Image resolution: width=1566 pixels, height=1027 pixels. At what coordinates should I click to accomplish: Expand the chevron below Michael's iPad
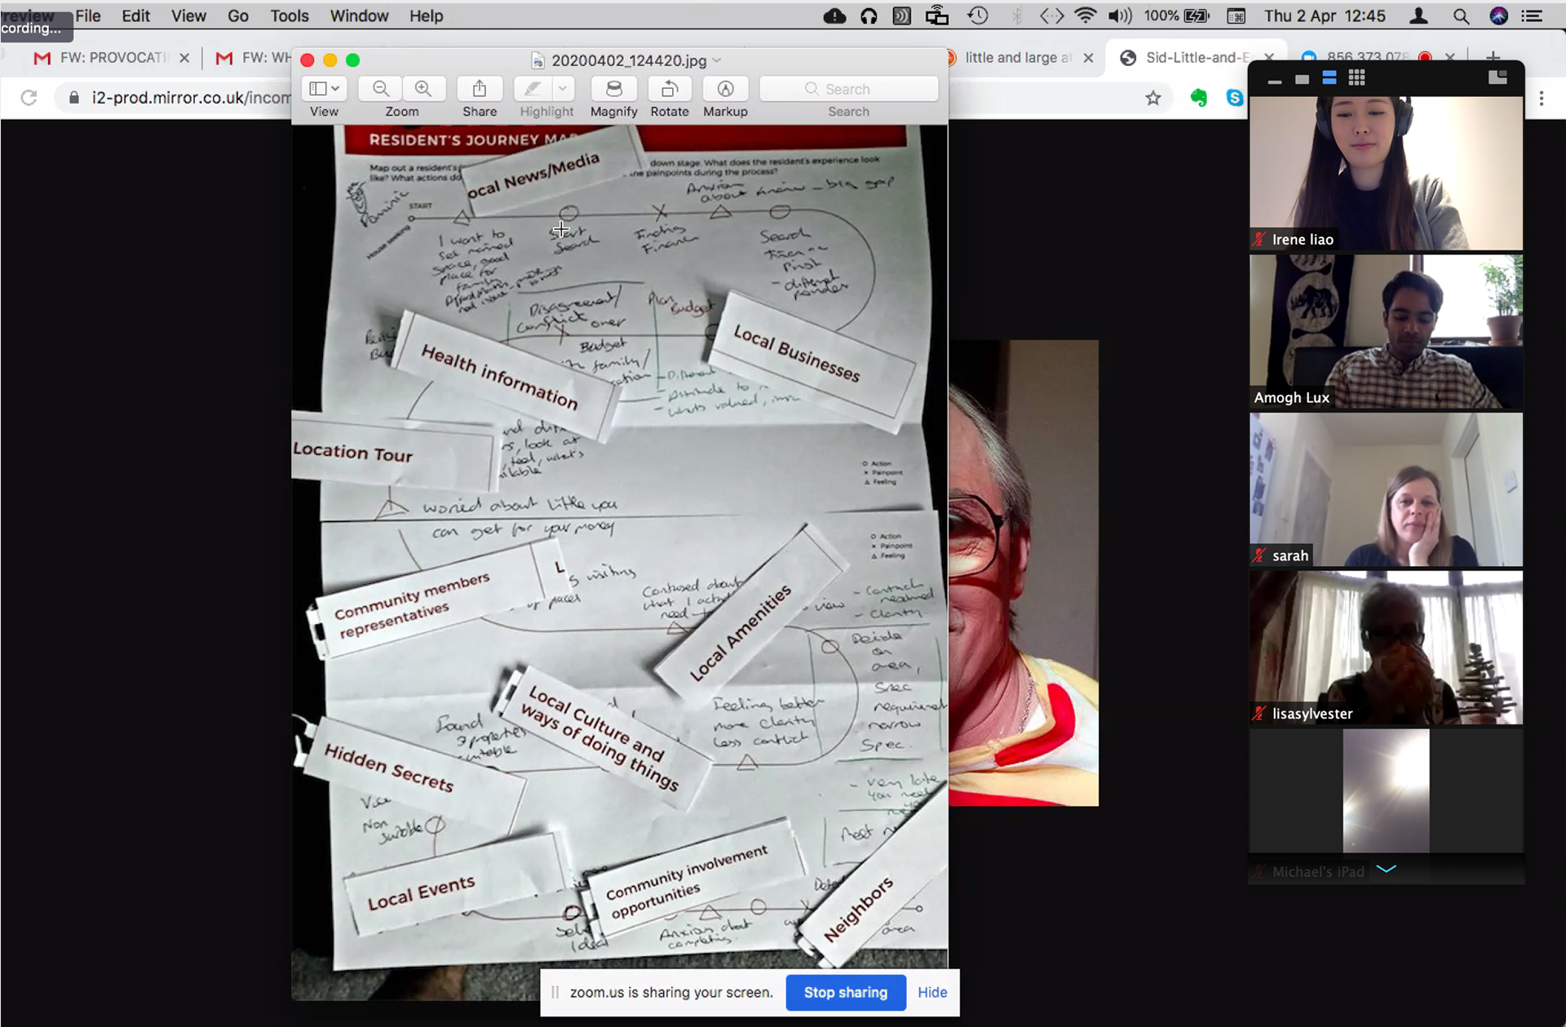[1387, 870]
